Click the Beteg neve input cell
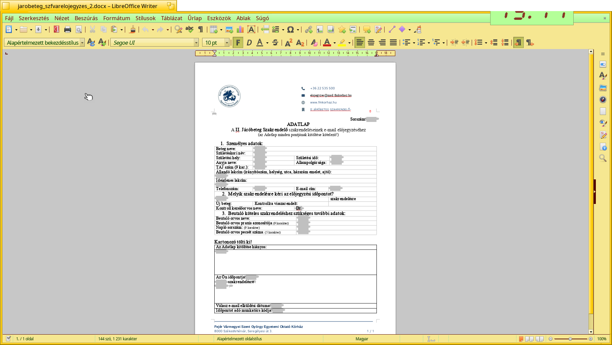The width and height of the screenshot is (612, 345). click(x=315, y=148)
